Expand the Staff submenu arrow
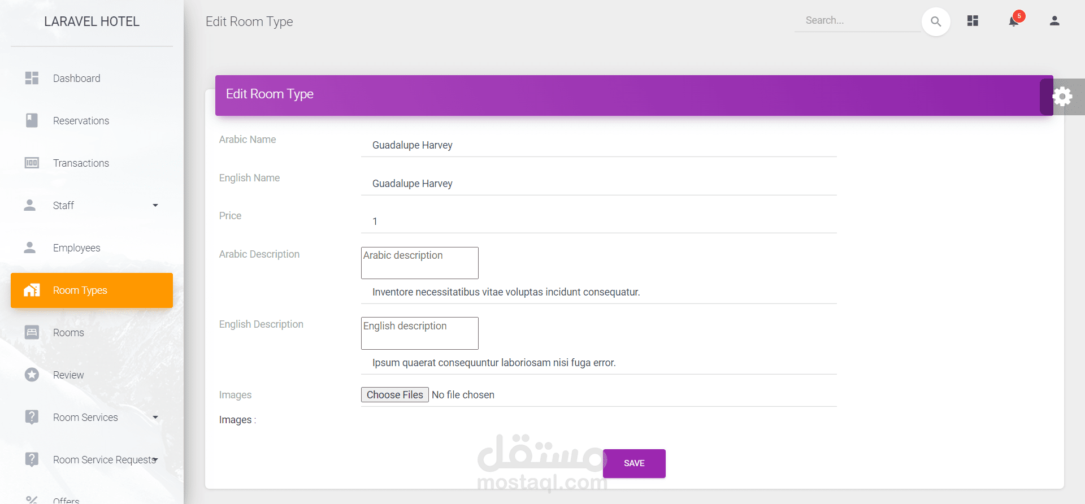Screen dimensions: 1085x504 pyautogui.click(x=155, y=205)
